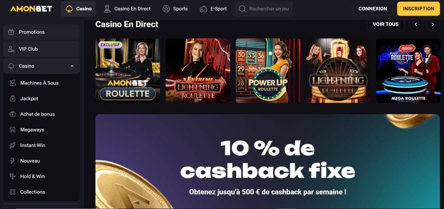Click the Promotions gift icon in sidebar
Screen dimensions: 444x209
click(11, 32)
